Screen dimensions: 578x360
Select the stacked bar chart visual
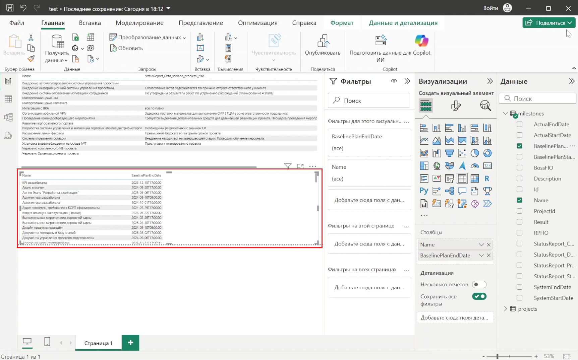pyautogui.click(x=424, y=128)
